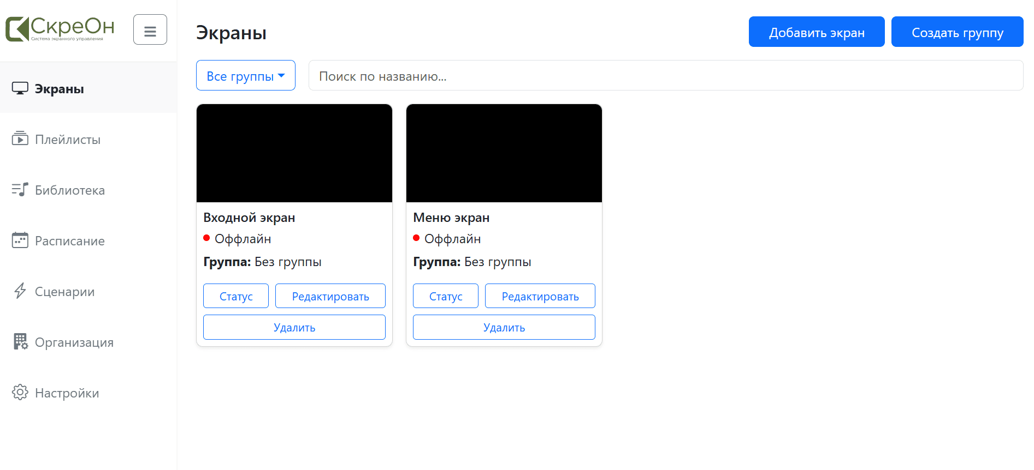Screen dimensions: 1034x470
Task: Click the monitor icon next to Экраны
Action: point(20,88)
